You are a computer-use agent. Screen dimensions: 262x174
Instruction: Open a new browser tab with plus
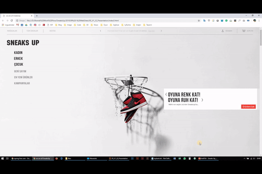[37, 16]
